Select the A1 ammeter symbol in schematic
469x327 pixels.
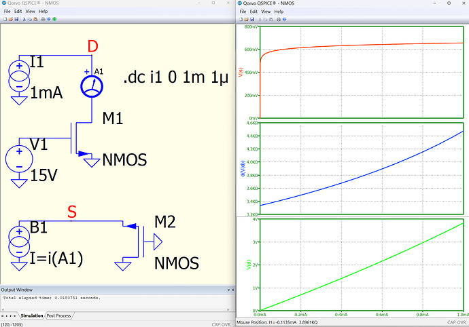[92, 87]
